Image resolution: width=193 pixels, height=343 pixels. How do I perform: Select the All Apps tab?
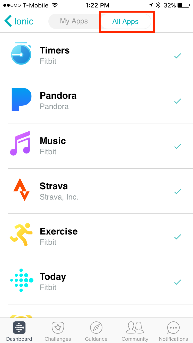126,22
